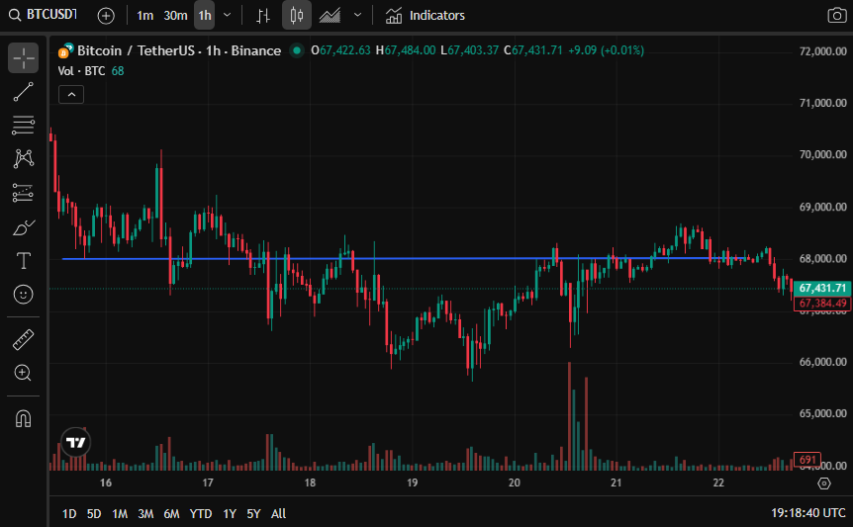Click the 72,000.00 price scale label
853x527 pixels.
click(x=823, y=51)
